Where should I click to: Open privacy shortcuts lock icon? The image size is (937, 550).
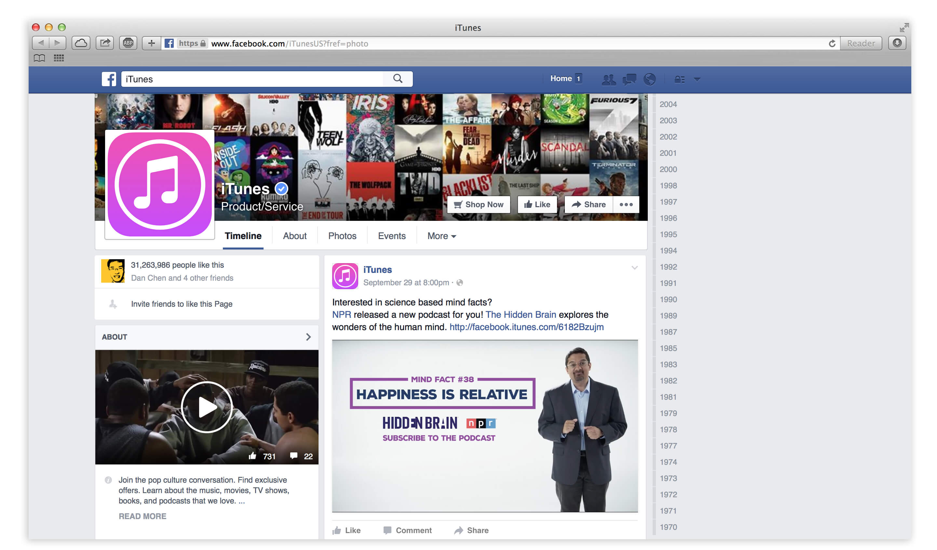[x=680, y=79]
